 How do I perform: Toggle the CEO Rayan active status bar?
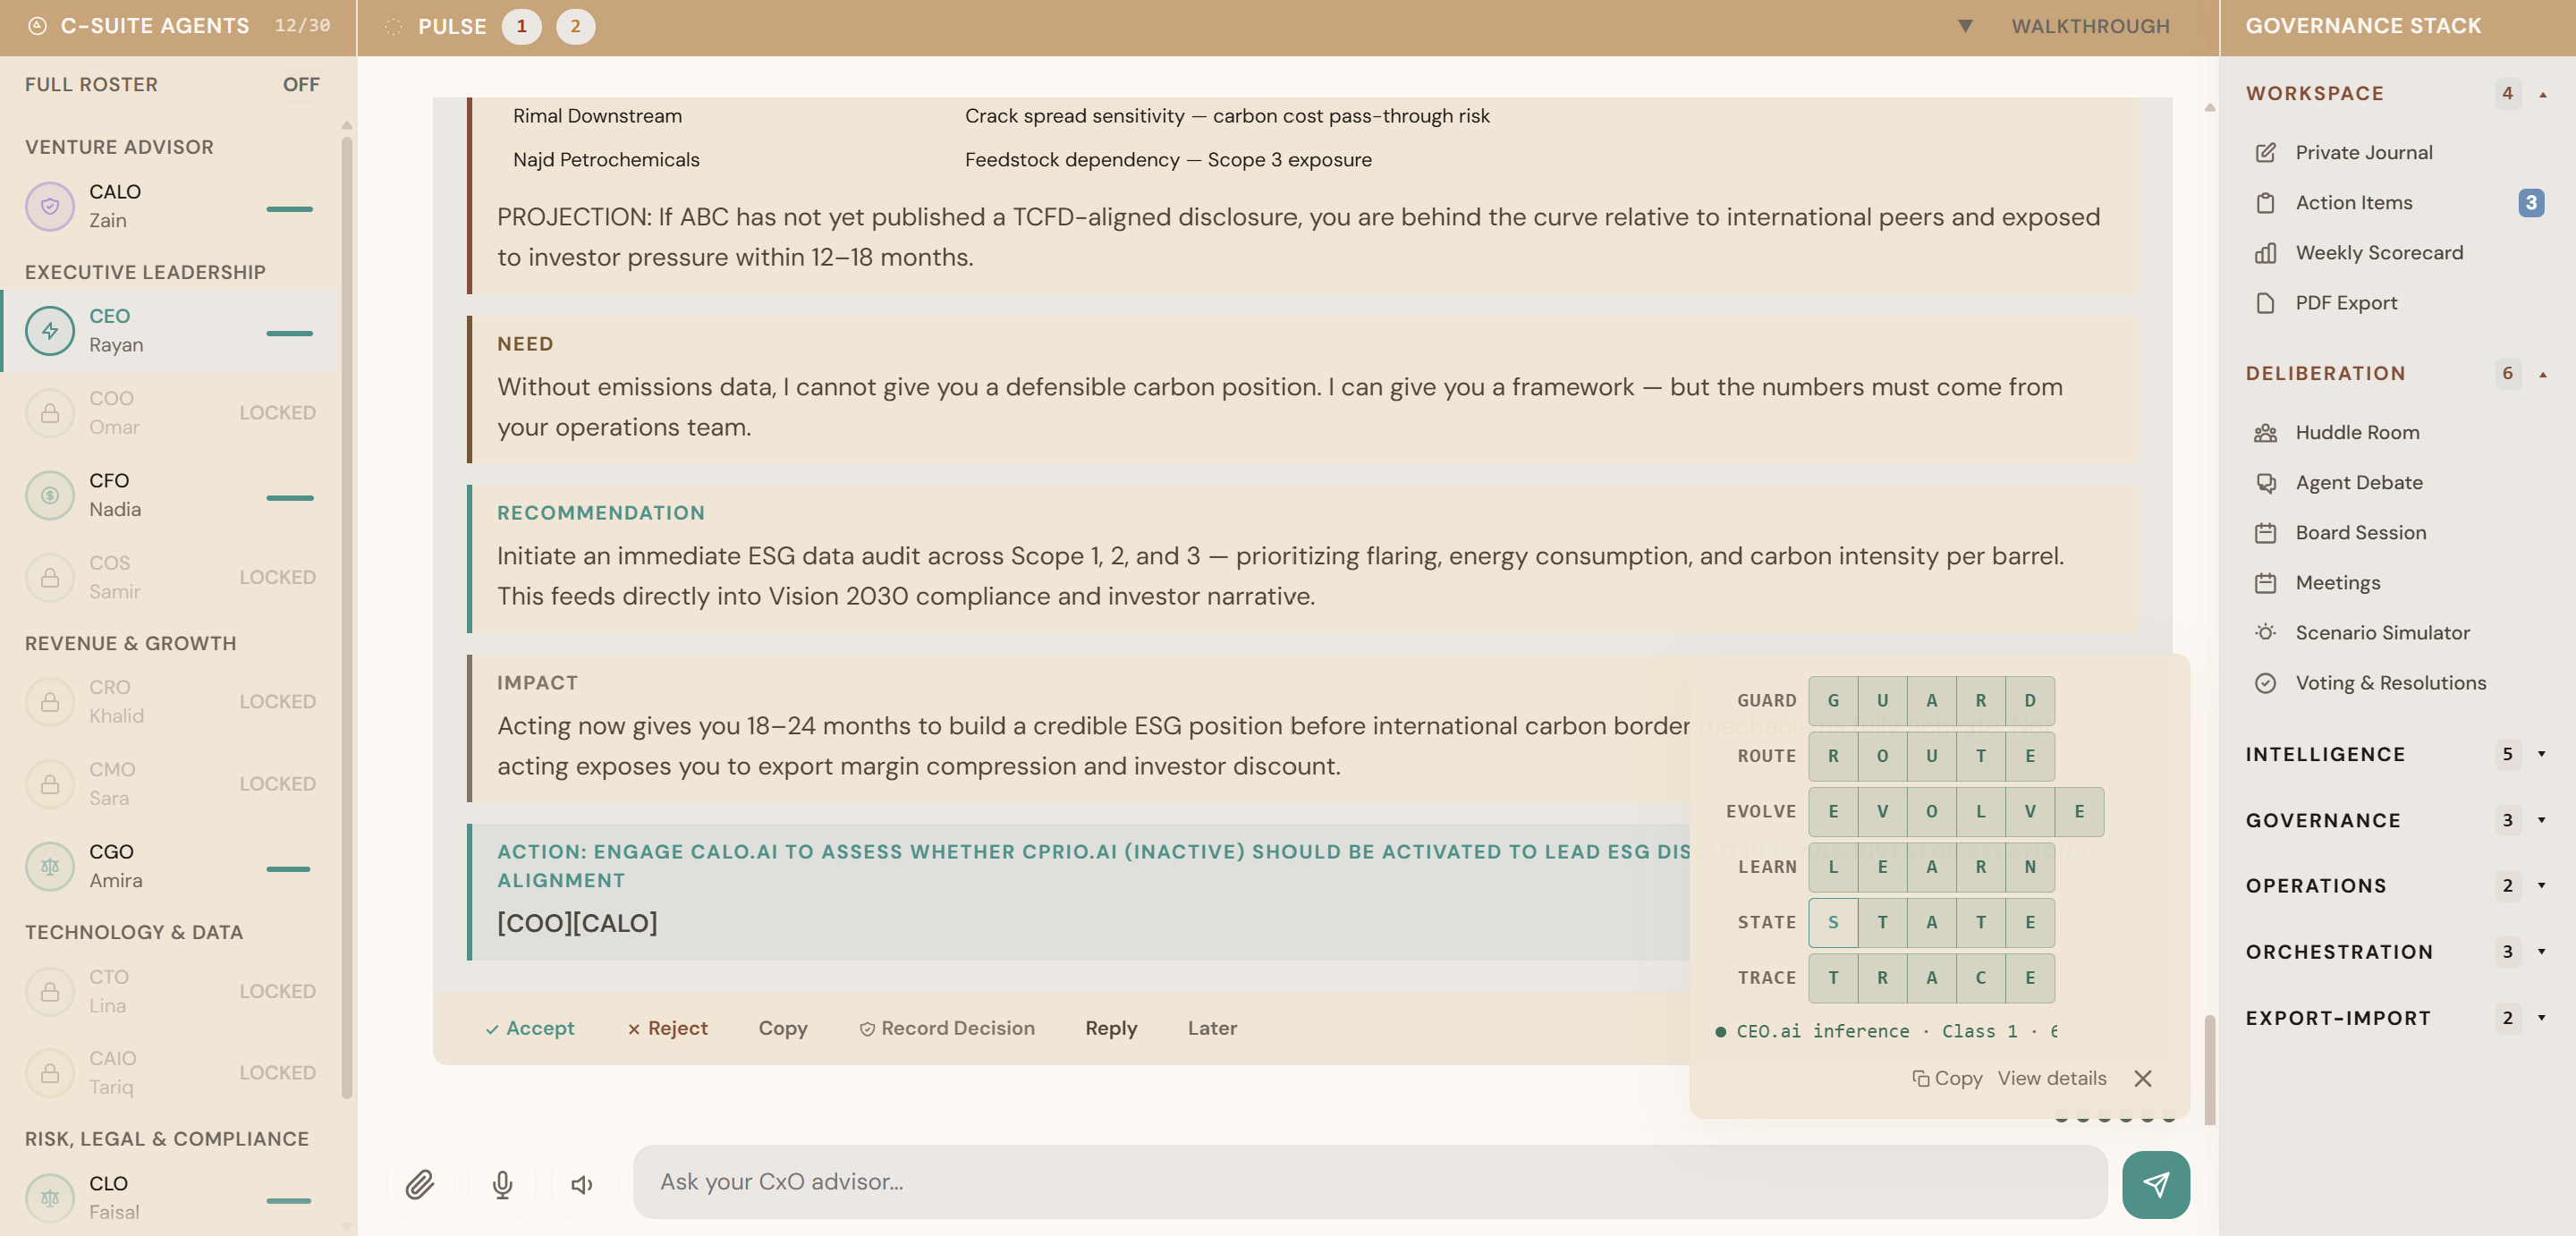289,333
